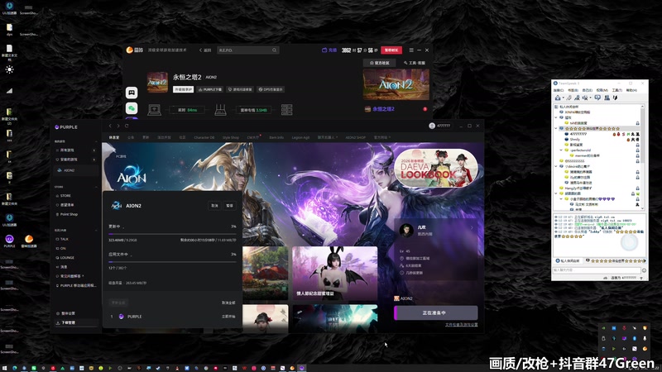The height and width of the screenshot is (372, 662).
Task: Open the bunny-ears Valentine event thumbnail
Action: coord(335,274)
